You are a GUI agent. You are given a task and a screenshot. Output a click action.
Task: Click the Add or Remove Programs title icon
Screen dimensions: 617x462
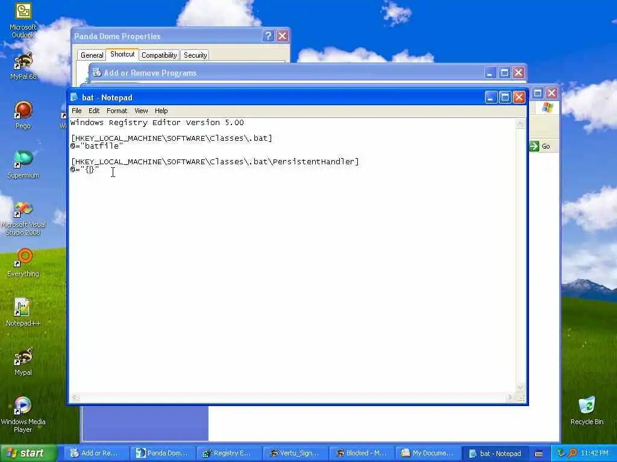point(96,72)
